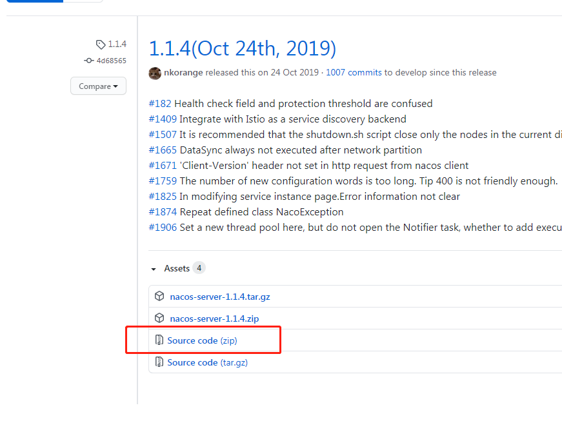
Task: Open issue #182 link
Action: pyautogui.click(x=160, y=104)
